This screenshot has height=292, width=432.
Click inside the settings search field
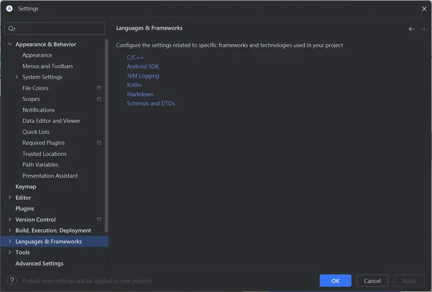pyautogui.click(x=58, y=29)
